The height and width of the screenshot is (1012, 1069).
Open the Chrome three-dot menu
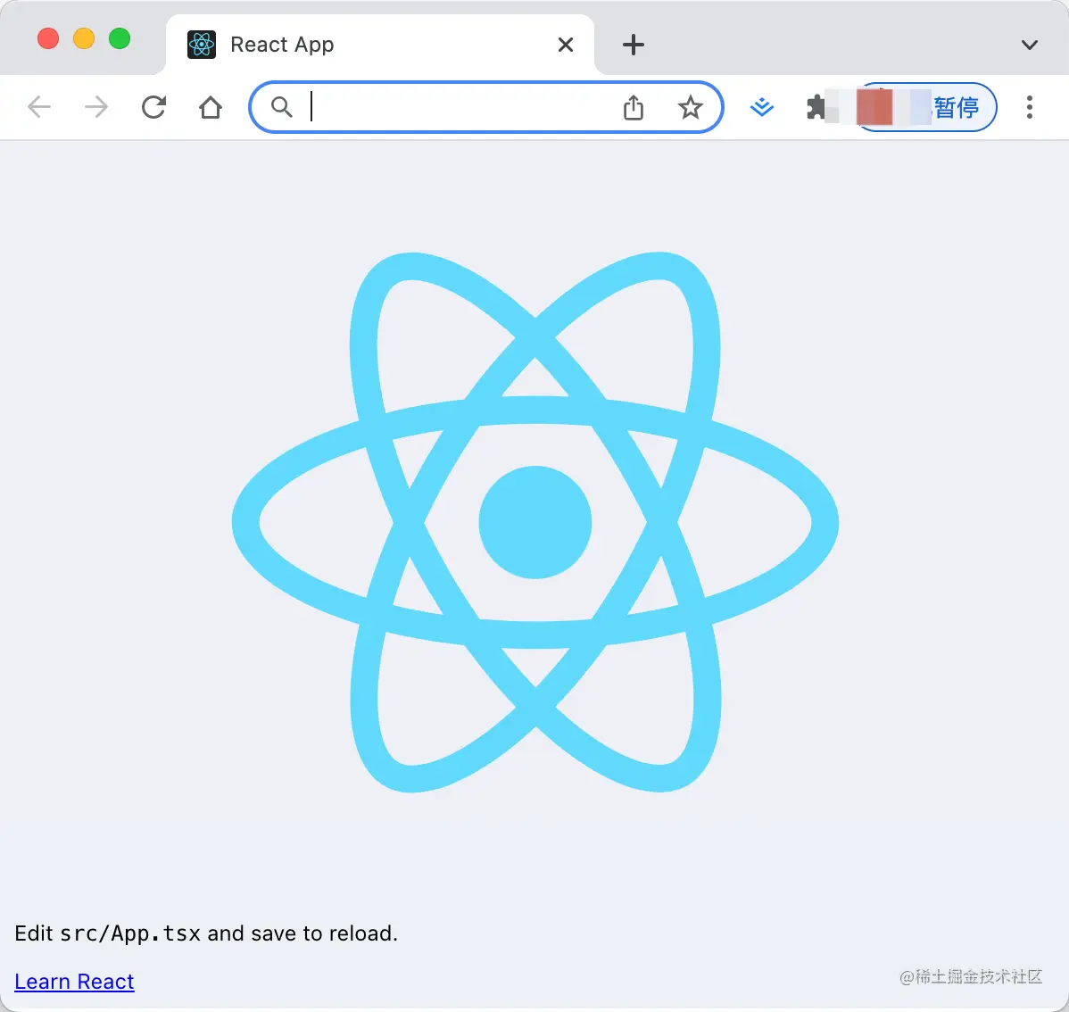[x=1030, y=107]
